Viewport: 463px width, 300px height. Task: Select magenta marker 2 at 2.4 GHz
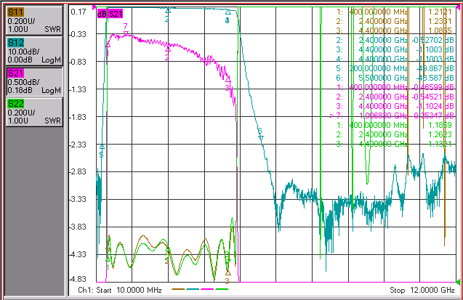[x=168, y=49]
